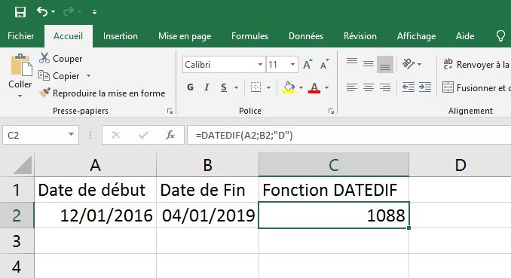Open the Révision tab
The width and height of the screenshot is (511, 278).
pos(360,36)
